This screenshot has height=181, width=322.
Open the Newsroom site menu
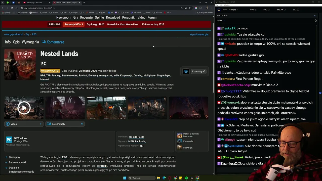pos(64,17)
